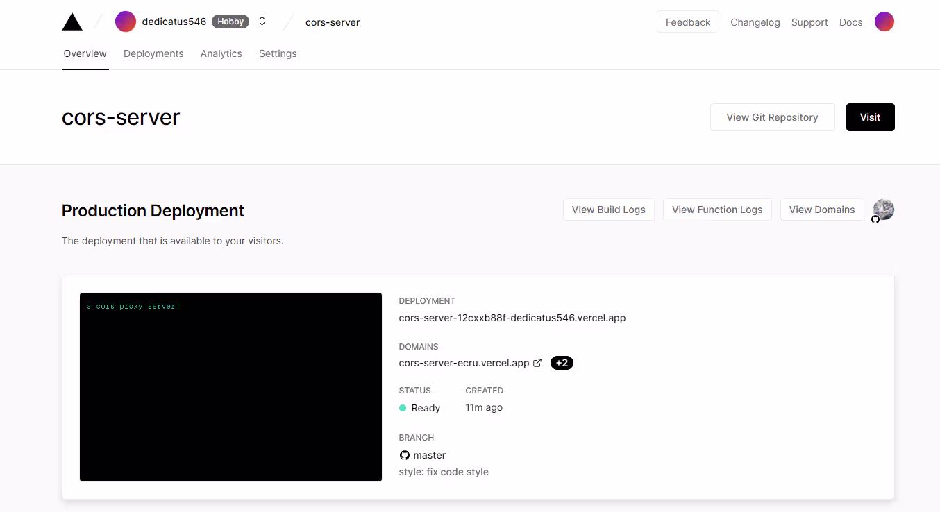The height and width of the screenshot is (512, 940).
Task: Click cors-server breadcrumb project name
Action: point(333,22)
